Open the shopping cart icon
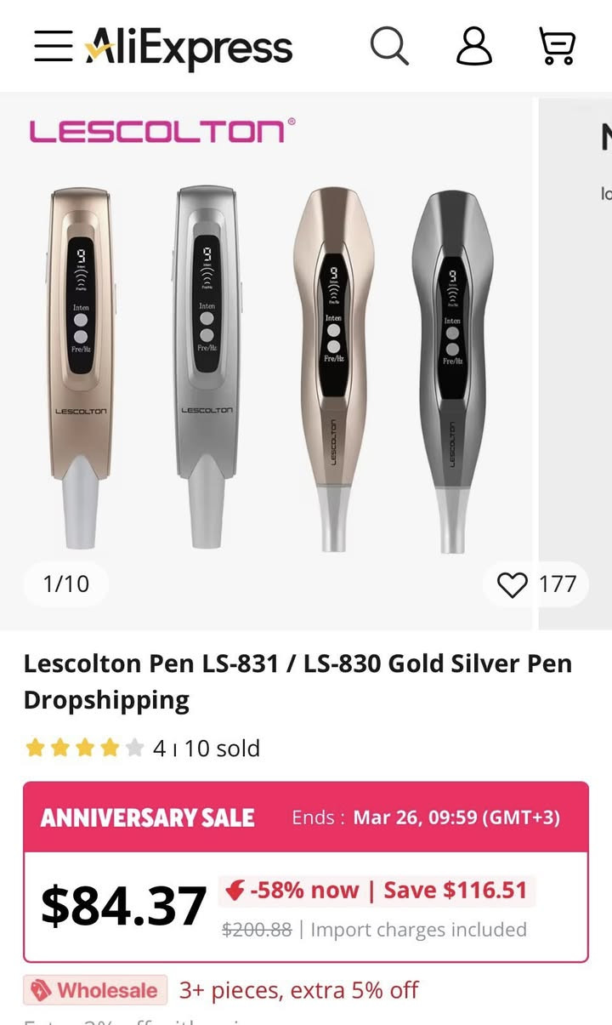 point(558,45)
